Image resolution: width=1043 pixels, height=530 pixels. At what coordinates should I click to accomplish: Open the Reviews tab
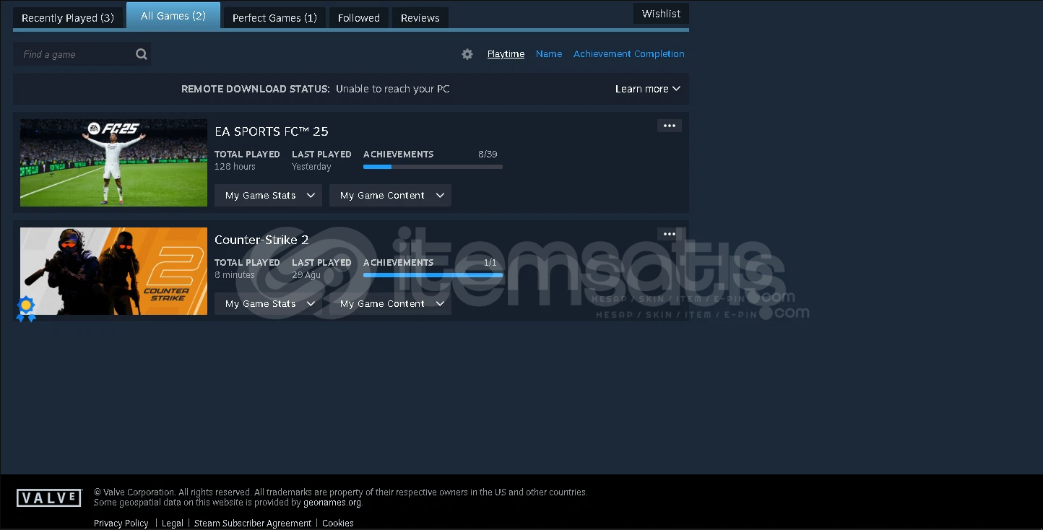click(x=420, y=18)
